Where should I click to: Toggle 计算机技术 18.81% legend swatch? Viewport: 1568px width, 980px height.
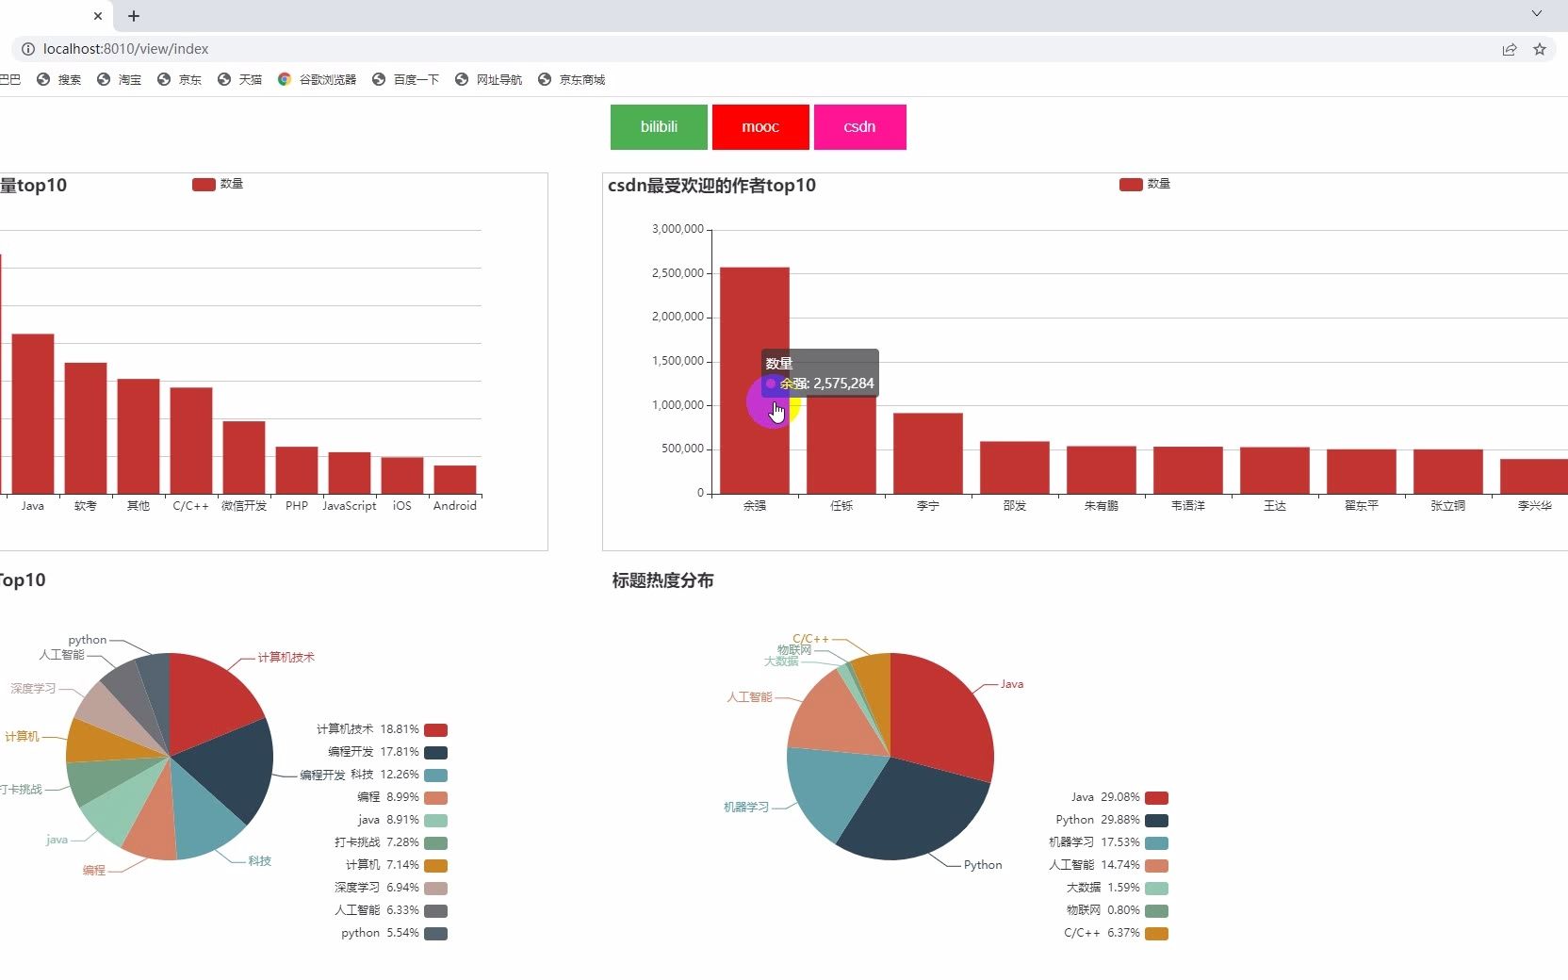pos(435,730)
